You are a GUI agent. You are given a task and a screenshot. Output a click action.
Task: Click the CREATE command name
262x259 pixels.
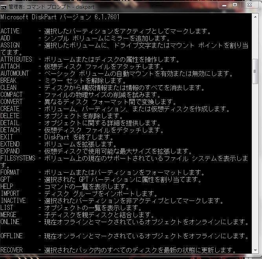pyautogui.click(x=10, y=109)
